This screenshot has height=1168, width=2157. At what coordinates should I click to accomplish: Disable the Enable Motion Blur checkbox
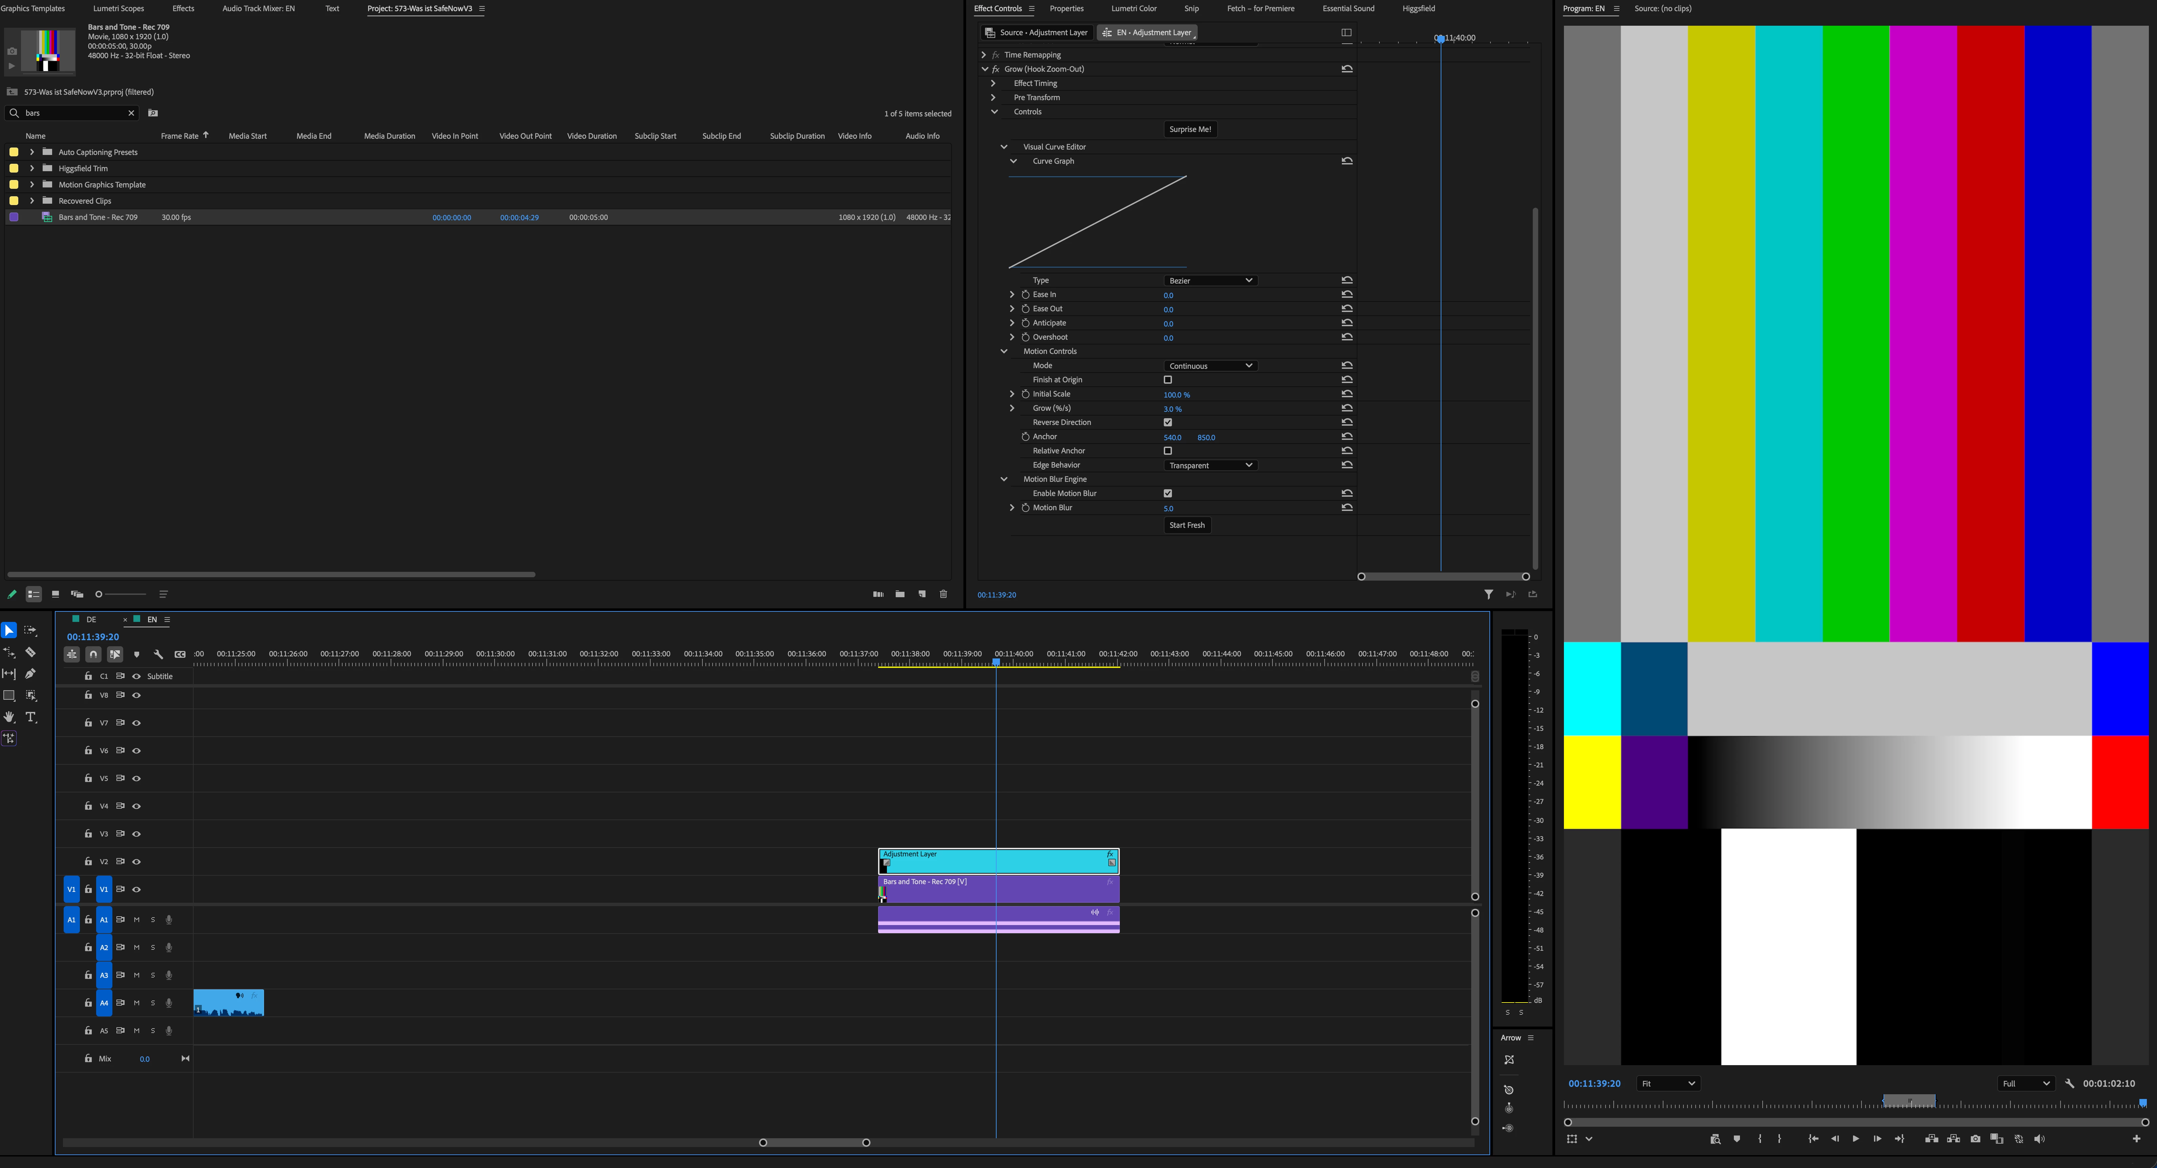point(1168,494)
